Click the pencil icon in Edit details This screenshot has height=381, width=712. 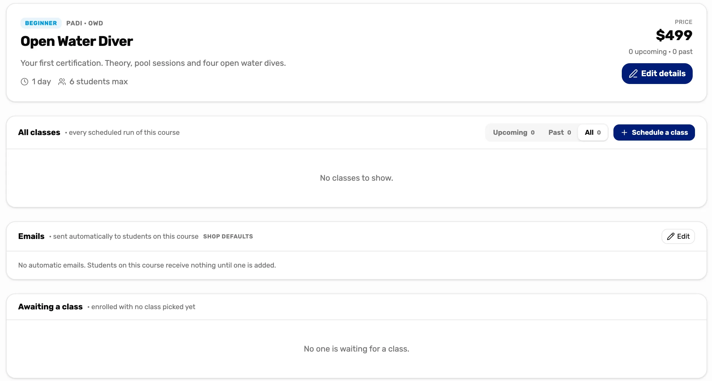click(633, 74)
